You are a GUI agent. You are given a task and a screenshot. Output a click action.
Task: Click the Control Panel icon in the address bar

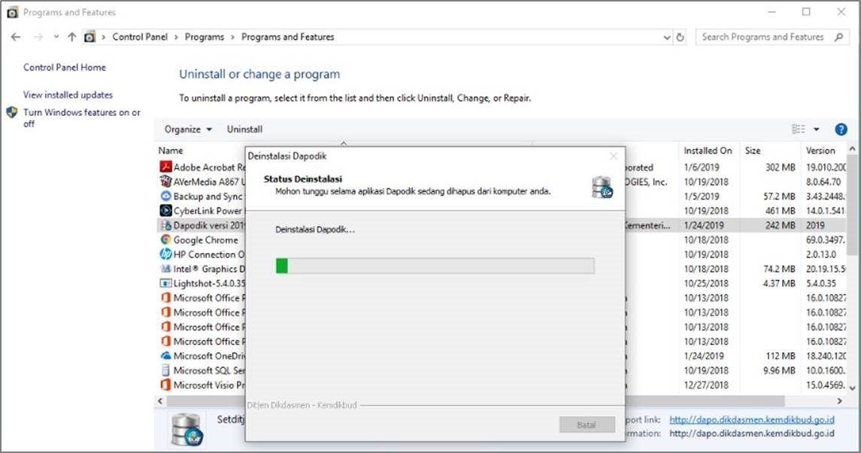[x=89, y=37]
